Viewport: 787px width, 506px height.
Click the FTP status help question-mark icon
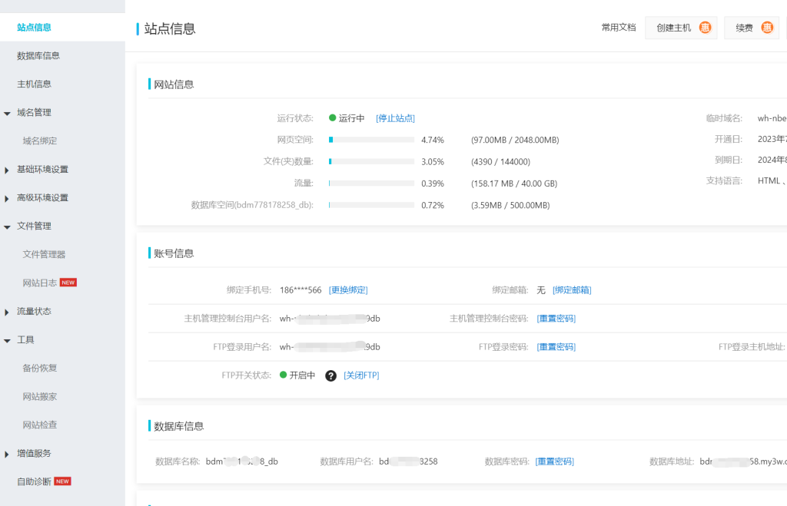pos(330,375)
